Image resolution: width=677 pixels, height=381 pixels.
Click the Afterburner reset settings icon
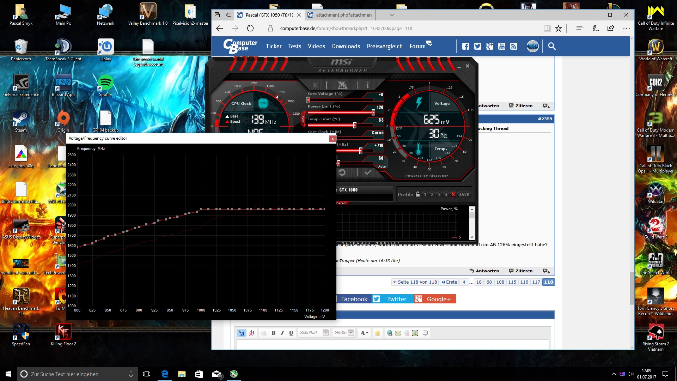tap(342, 172)
